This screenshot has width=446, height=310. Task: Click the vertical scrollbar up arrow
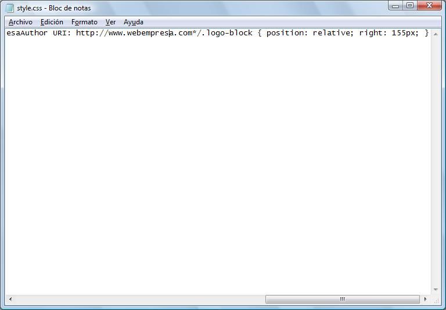point(436,34)
